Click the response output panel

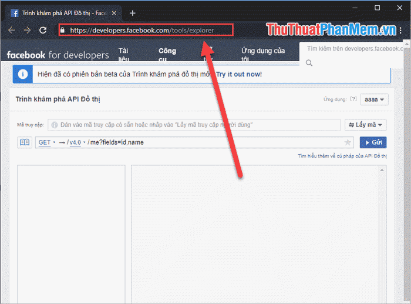(259, 234)
